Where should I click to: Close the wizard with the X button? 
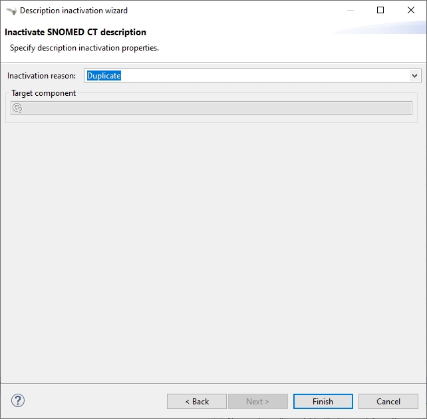(411, 11)
